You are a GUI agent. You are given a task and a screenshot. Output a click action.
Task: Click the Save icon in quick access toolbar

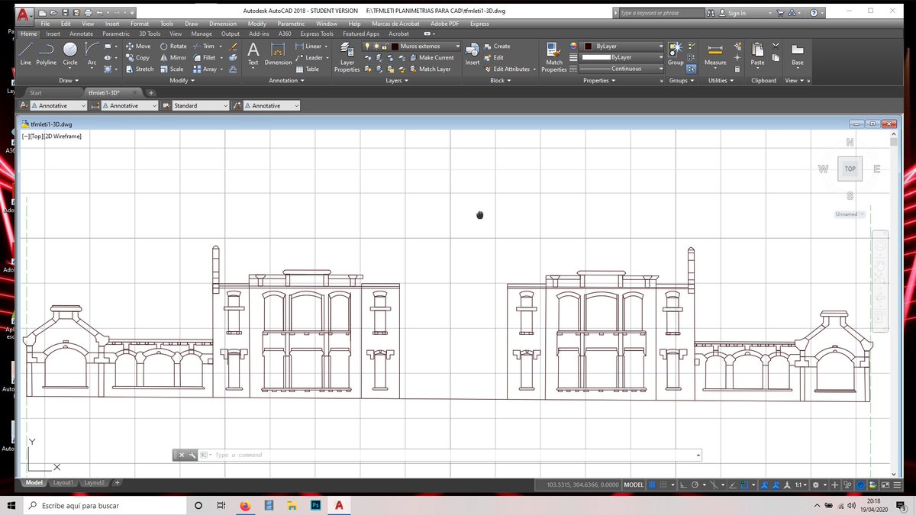tap(66, 13)
